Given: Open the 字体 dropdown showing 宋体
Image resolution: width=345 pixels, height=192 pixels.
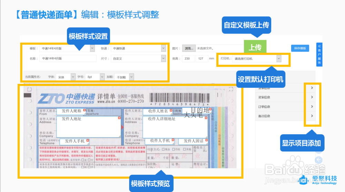Looking at the screenshot, I should pyautogui.click(x=66, y=77).
